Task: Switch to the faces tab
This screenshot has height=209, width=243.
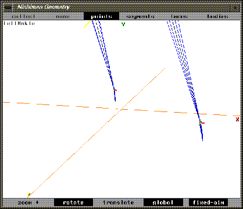Action: [x=179, y=16]
